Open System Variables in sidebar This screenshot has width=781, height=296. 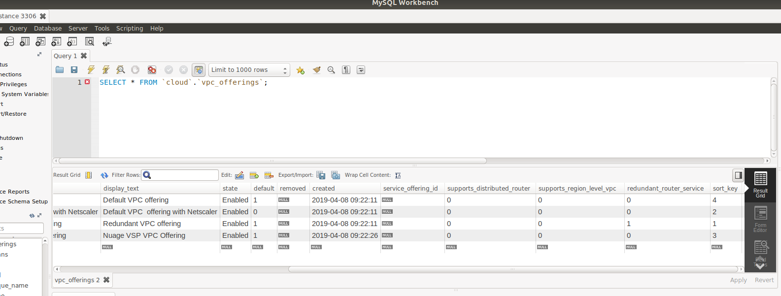pos(25,94)
